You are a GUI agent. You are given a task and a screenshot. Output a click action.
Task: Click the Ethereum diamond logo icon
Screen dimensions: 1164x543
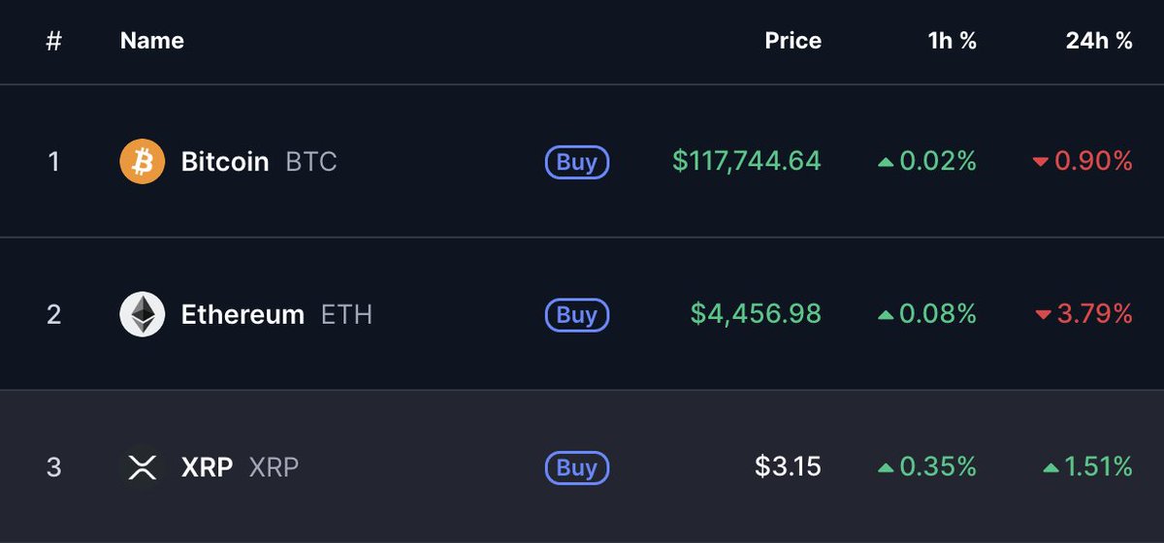[x=143, y=315]
